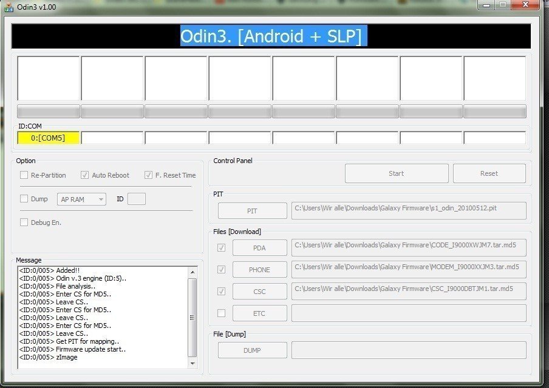Close the Odin3 window

525,5
